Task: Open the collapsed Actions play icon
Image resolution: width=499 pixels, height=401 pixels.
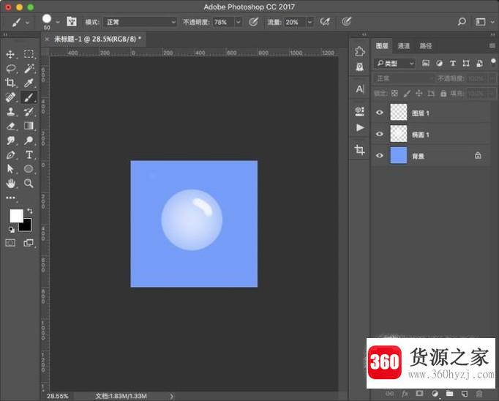Action: [360, 127]
